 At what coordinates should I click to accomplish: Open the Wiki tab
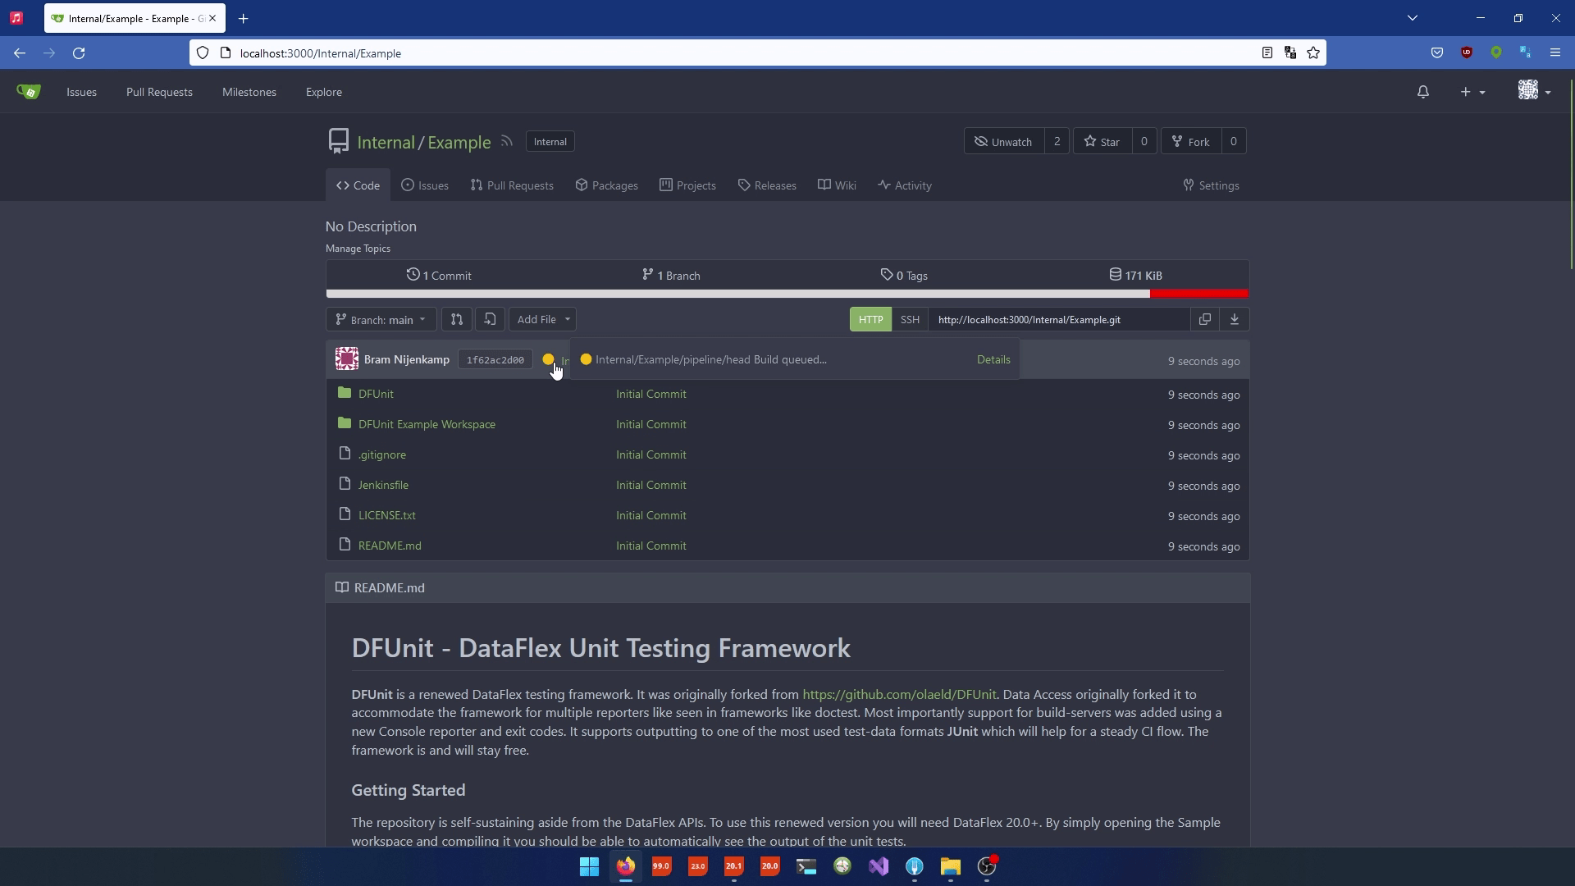click(x=837, y=185)
